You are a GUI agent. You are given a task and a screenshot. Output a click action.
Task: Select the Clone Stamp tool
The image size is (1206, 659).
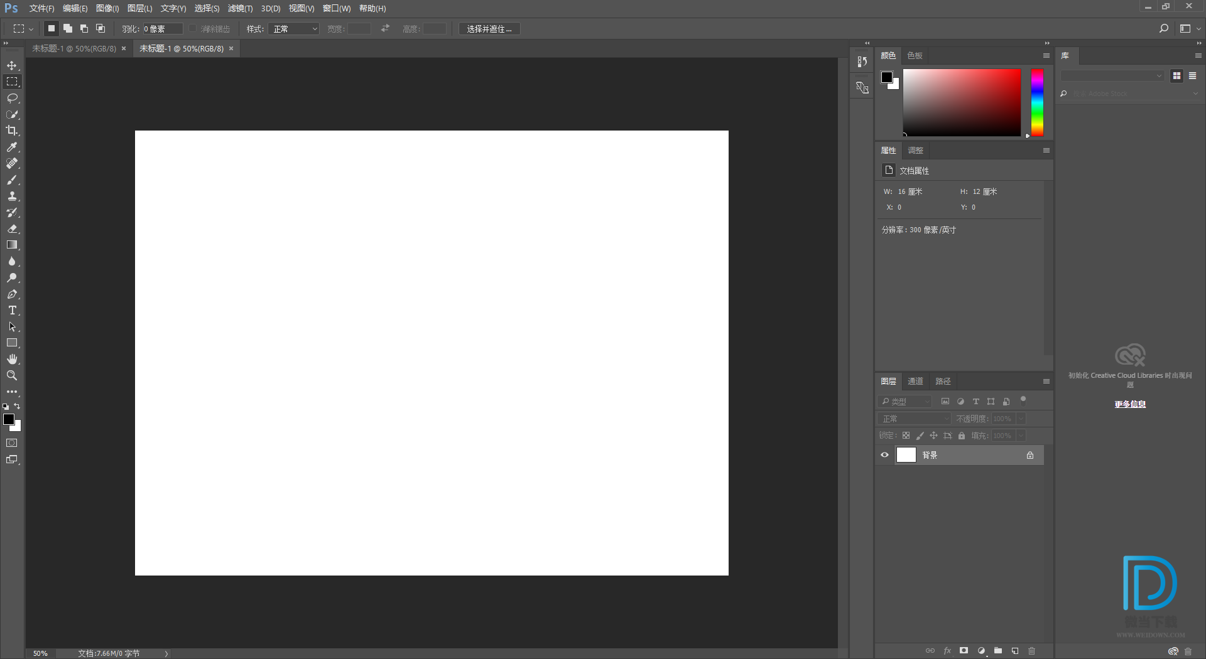coord(12,196)
